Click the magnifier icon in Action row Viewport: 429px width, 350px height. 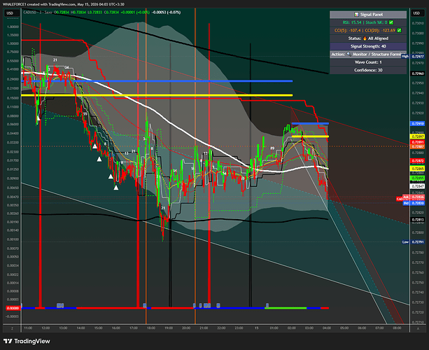click(x=349, y=54)
